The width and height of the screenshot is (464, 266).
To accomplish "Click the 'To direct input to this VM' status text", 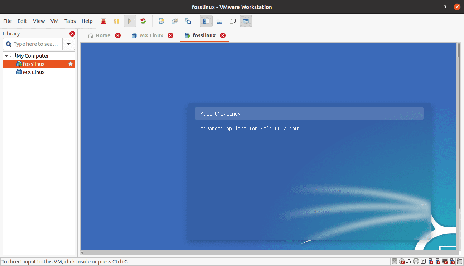I will pos(65,262).
